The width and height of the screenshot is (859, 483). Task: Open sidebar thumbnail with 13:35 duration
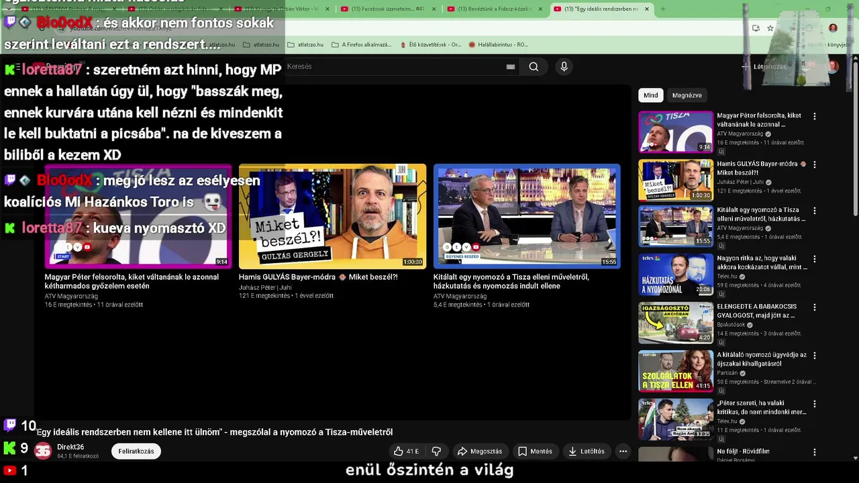click(x=676, y=419)
